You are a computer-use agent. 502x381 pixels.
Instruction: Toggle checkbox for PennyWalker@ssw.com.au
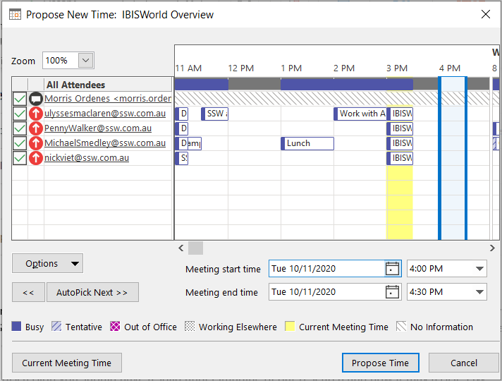tap(20, 128)
